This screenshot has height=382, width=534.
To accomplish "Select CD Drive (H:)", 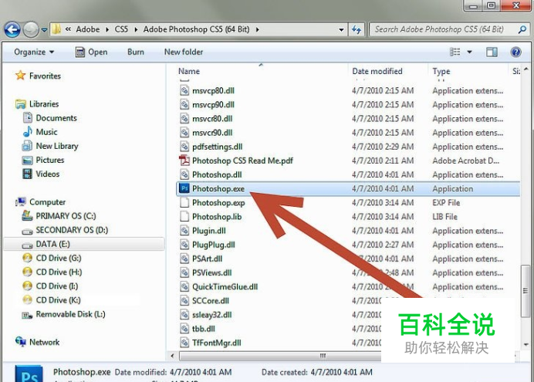I will 52,272.
